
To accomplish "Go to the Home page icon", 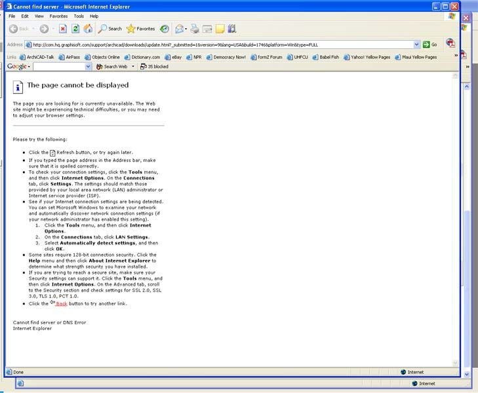I will (88, 29).
